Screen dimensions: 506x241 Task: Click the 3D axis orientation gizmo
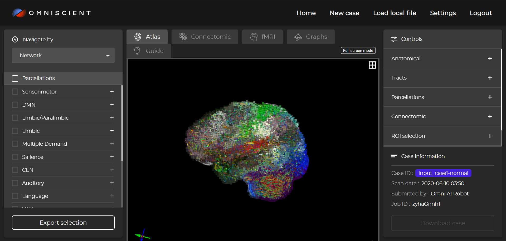tap(142, 235)
